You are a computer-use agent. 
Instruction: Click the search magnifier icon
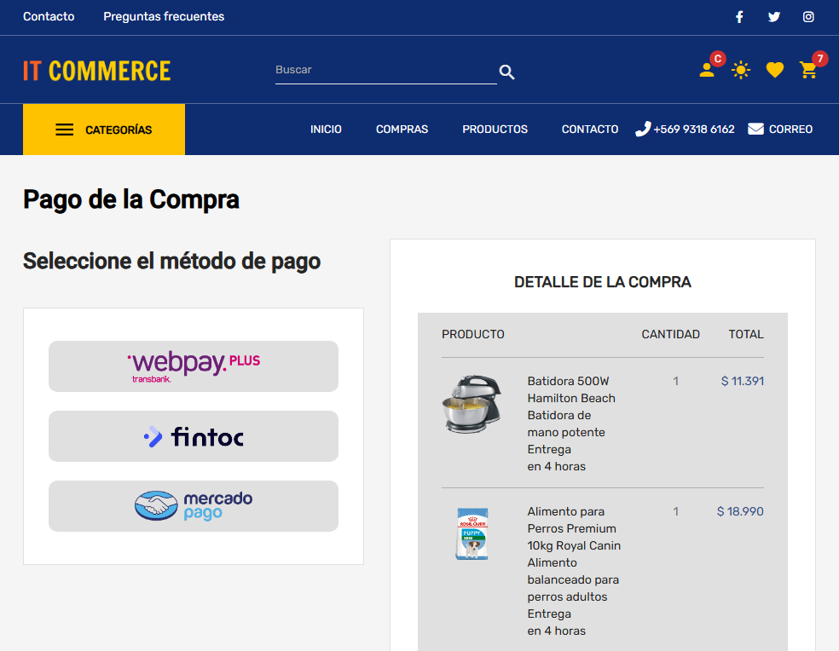point(507,72)
